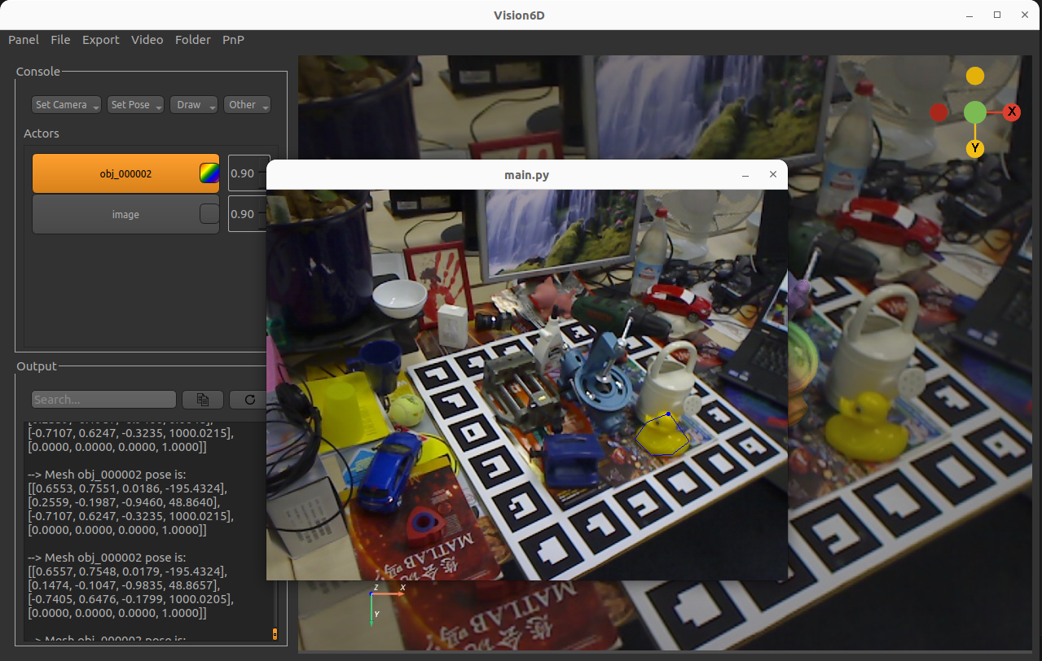Open the PnP menu
1042x661 pixels.
(233, 40)
